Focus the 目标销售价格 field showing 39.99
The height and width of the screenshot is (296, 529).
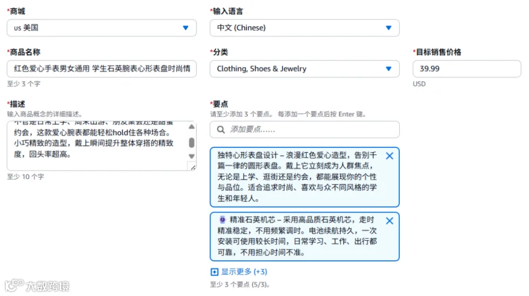tap(467, 69)
